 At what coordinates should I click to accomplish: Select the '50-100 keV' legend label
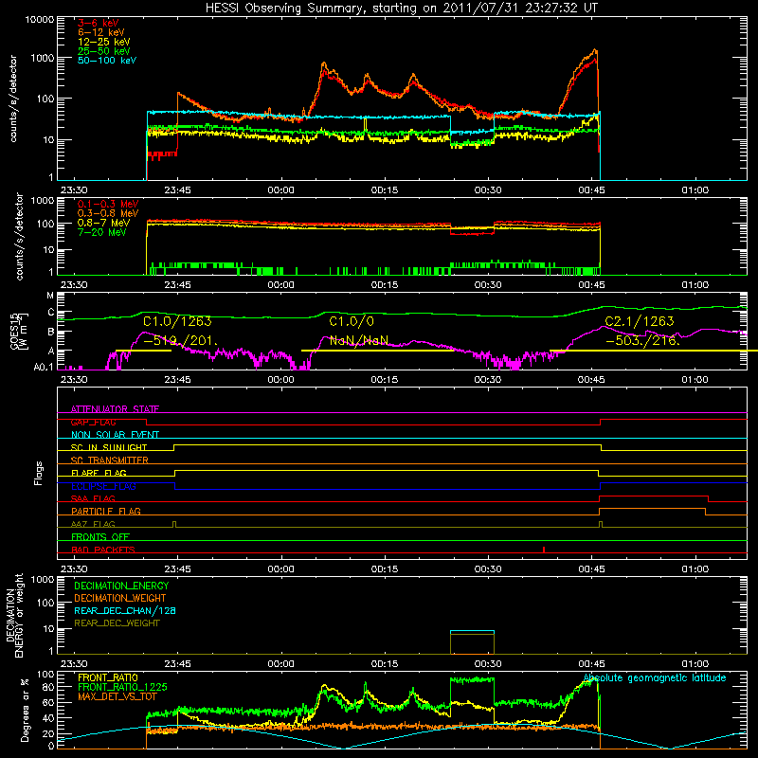107,61
